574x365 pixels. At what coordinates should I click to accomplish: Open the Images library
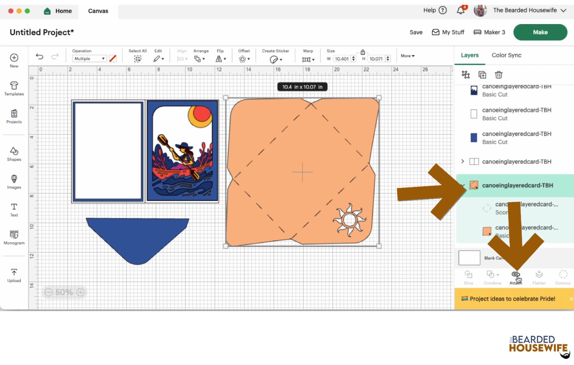[x=14, y=182]
